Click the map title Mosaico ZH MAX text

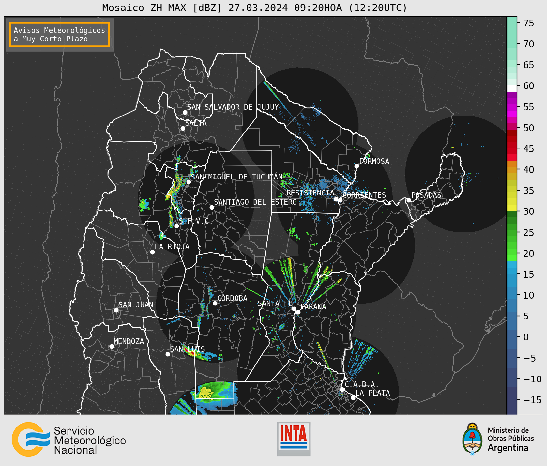point(255,8)
